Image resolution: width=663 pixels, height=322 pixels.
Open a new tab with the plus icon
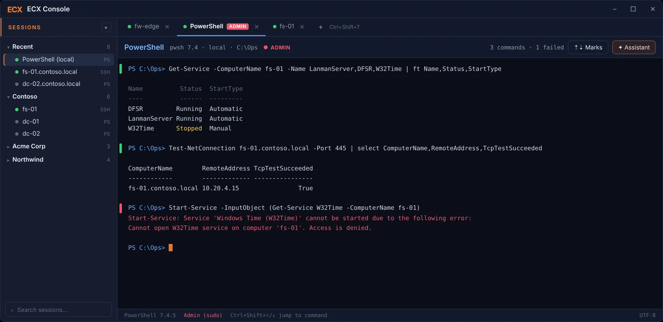(320, 27)
